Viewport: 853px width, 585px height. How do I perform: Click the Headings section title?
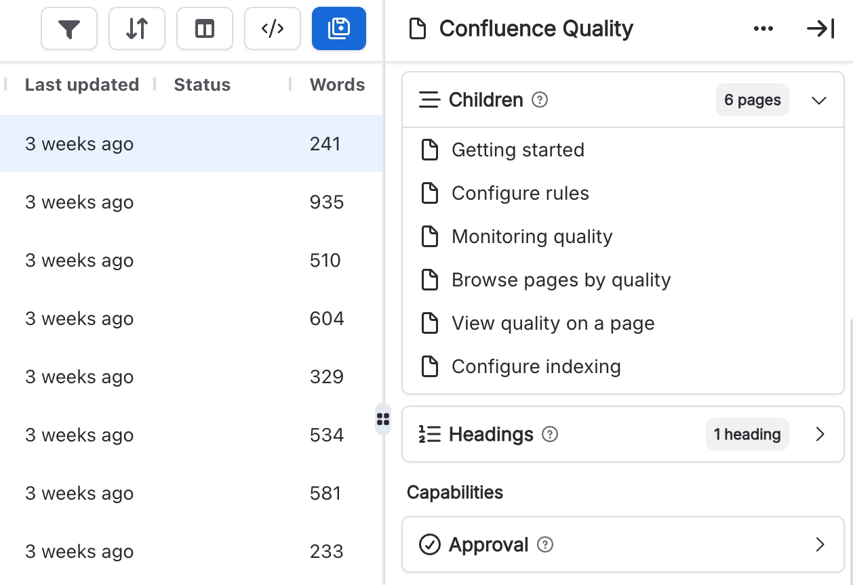click(x=492, y=434)
